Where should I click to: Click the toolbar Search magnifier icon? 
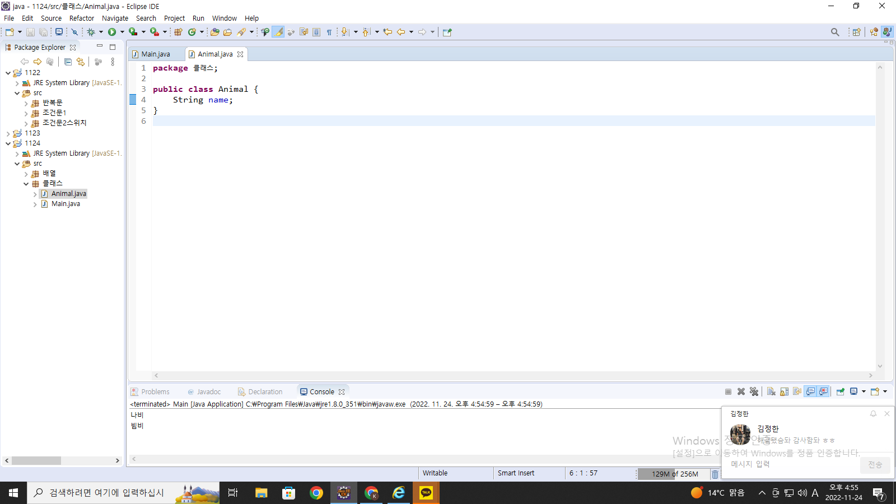click(835, 32)
